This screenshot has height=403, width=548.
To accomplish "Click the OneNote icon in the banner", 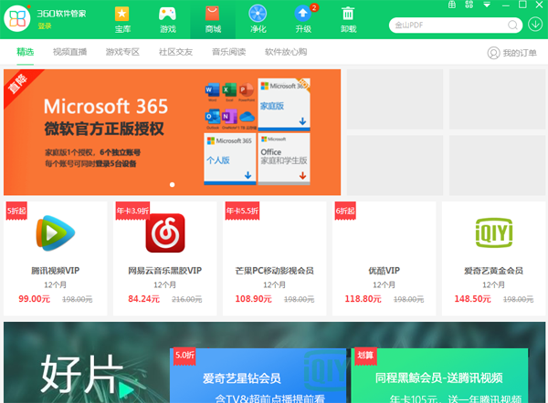I will point(229,117).
